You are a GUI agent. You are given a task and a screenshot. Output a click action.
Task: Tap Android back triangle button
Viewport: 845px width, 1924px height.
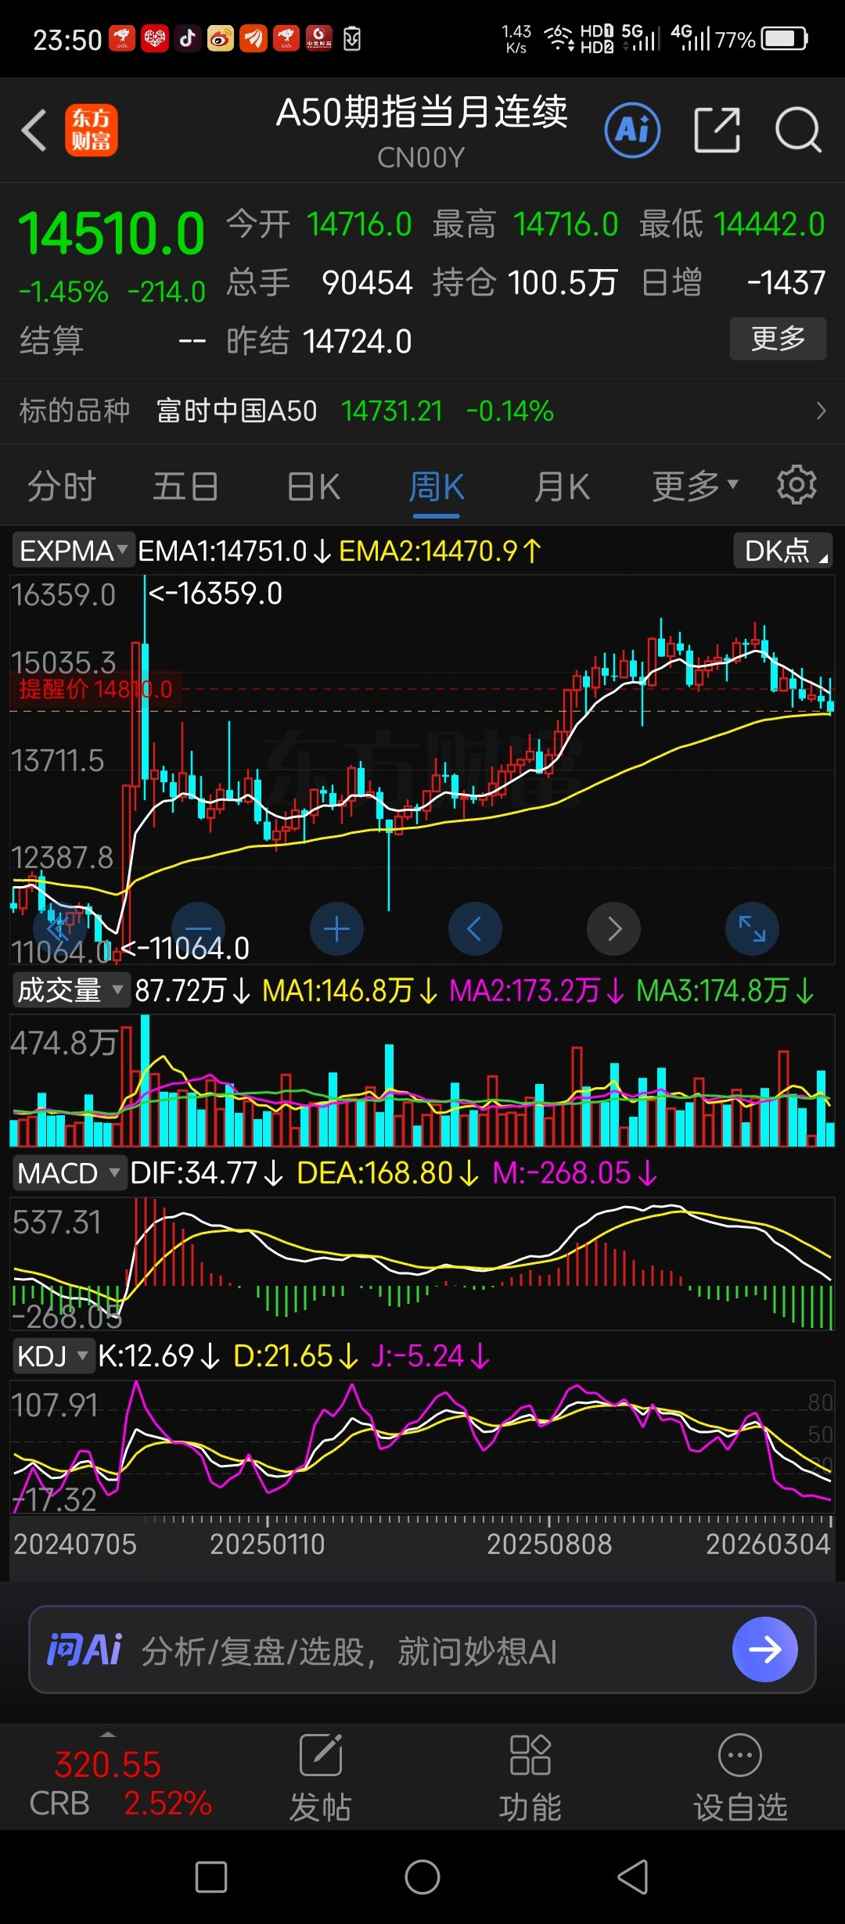pyautogui.click(x=633, y=1877)
